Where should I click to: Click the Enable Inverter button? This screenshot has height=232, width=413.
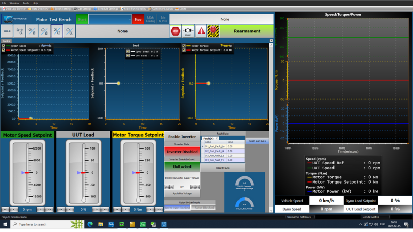[x=182, y=137]
